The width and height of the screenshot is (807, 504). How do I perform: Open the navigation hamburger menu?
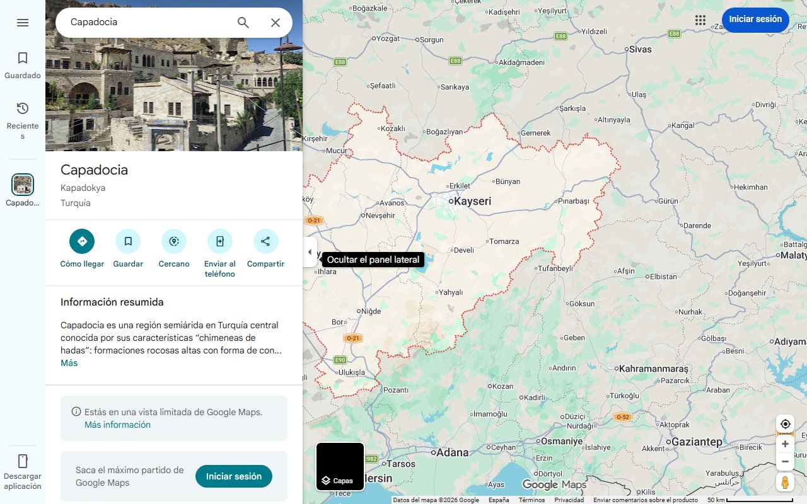click(23, 23)
